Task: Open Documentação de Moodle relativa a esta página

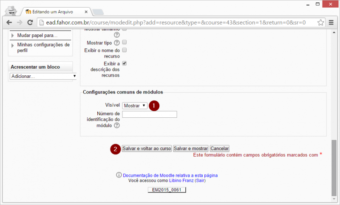Action: pos(170,175)
